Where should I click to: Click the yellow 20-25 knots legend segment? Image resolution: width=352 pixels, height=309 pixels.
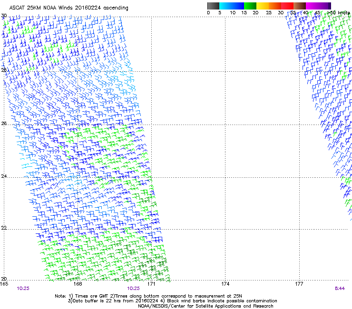[x=263, y=6]
